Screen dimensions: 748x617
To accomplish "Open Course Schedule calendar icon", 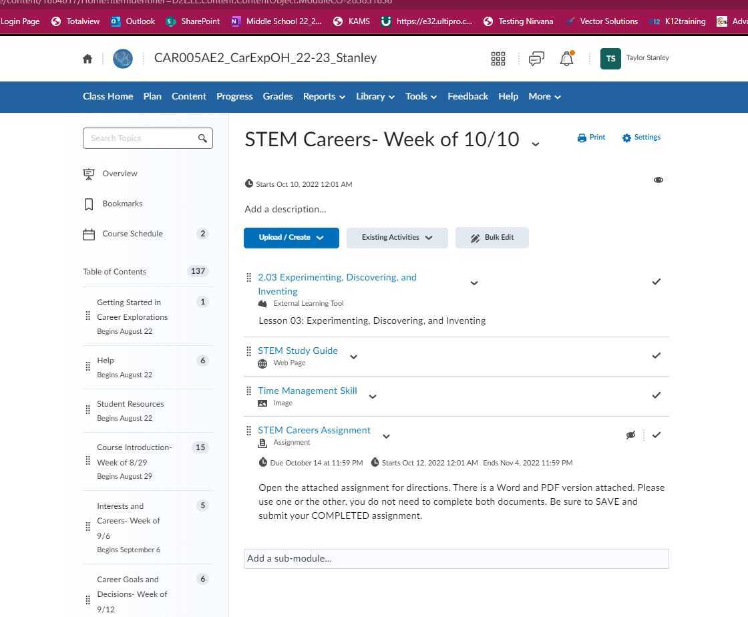I will (89, 233).
